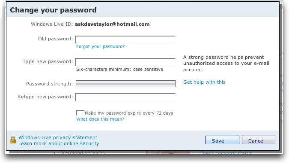The width and height of the screenshot is (289, 164).
Task: Click the Password strength indicator bar
Action: pos(125,84)
